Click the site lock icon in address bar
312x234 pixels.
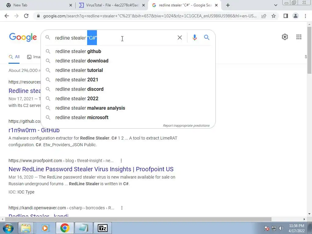click(38, 16)
